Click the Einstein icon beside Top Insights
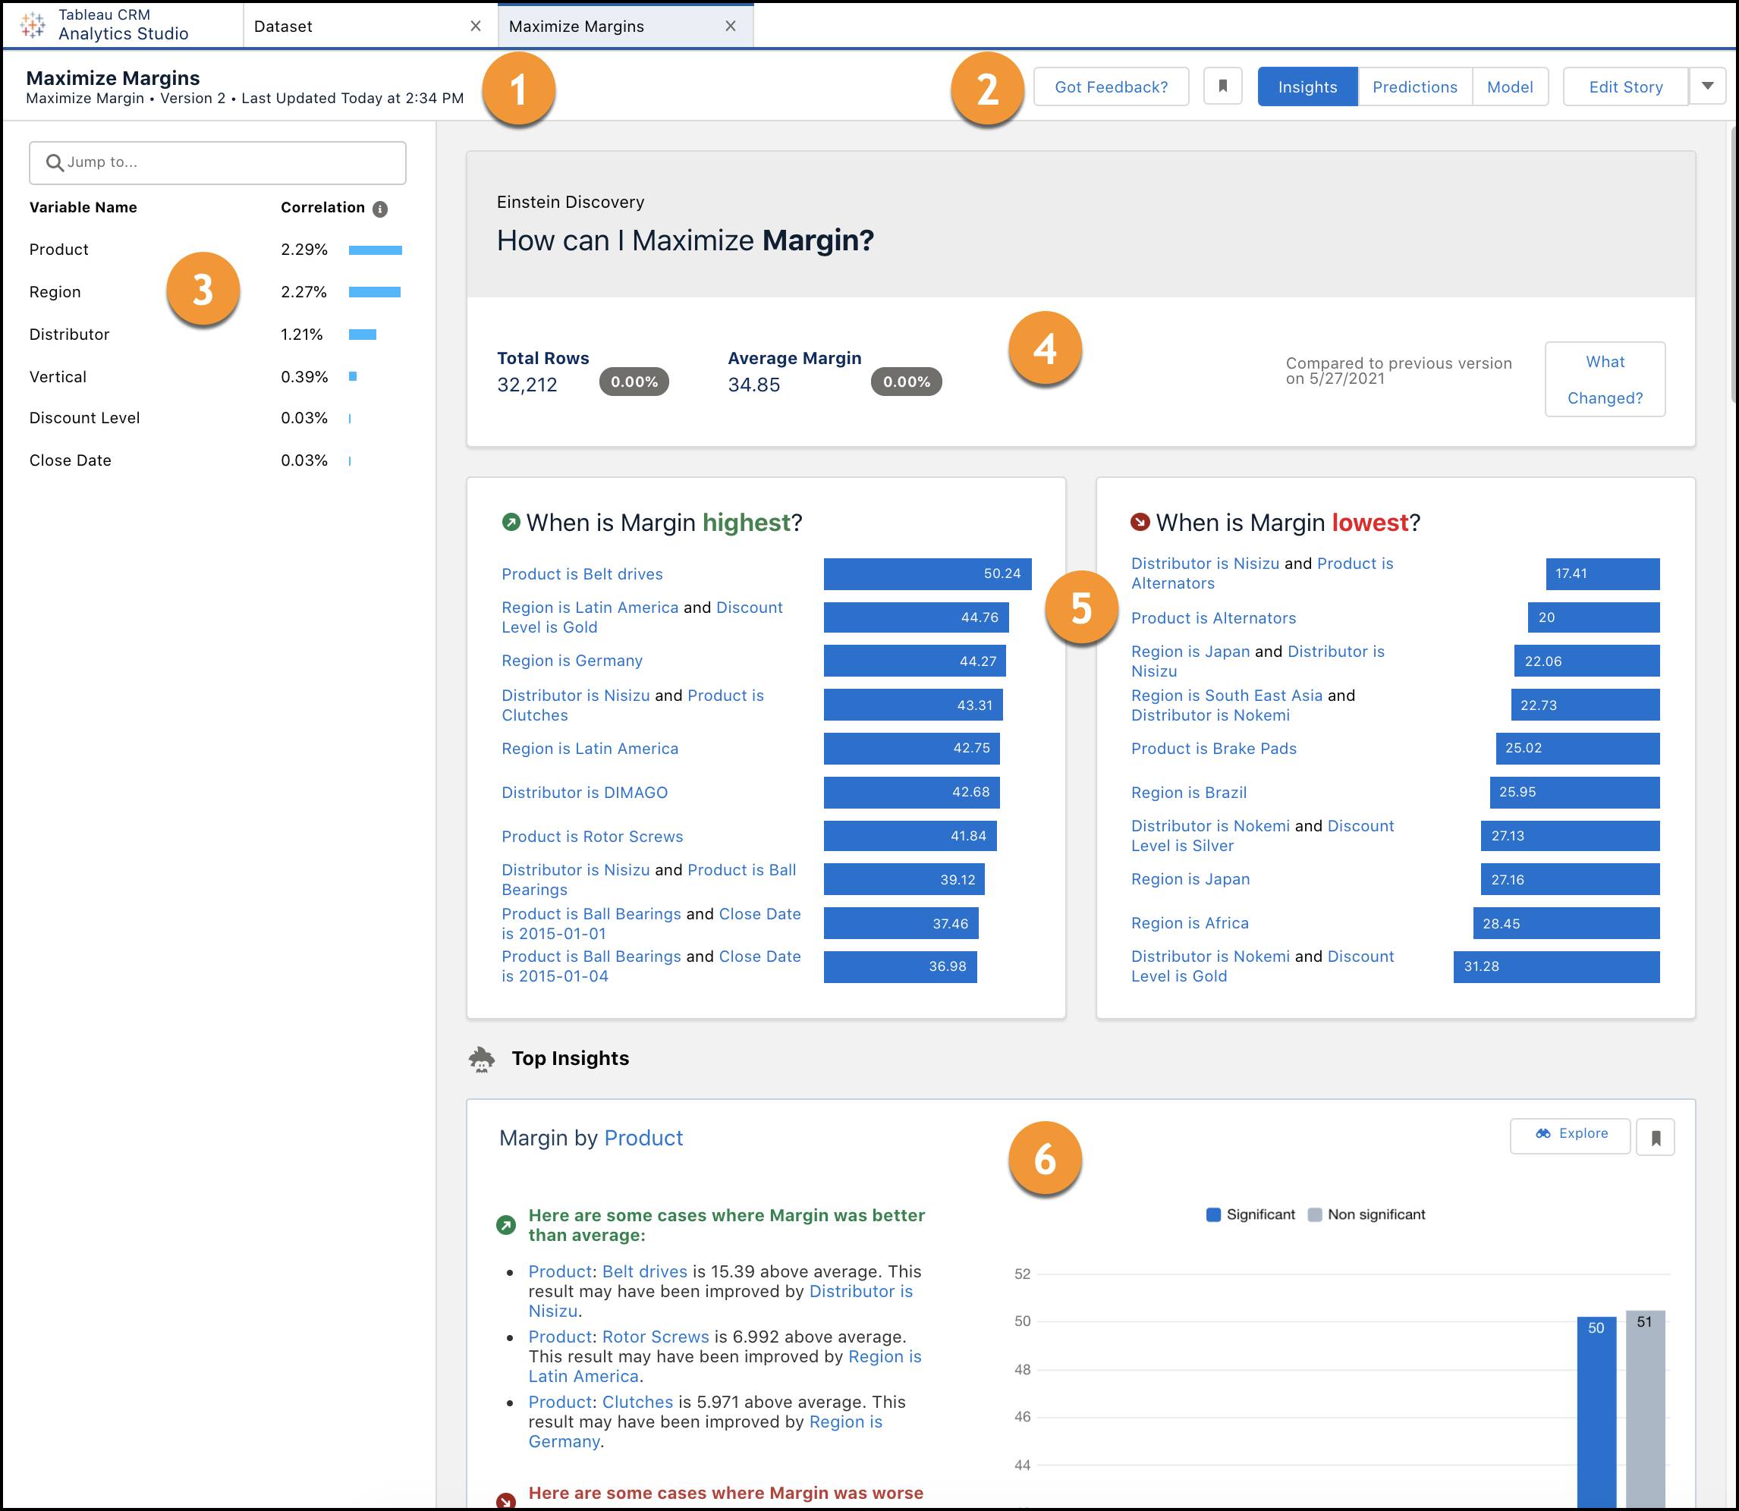Image resolution: width=1739 pixels, height=1511 pixels. pyautogui.click(x=482, y=1059)
